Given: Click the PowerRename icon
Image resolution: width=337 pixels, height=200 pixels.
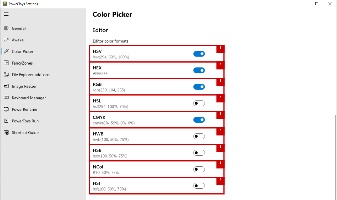Looking at the screenshot, I should click(x=6, y=109).
